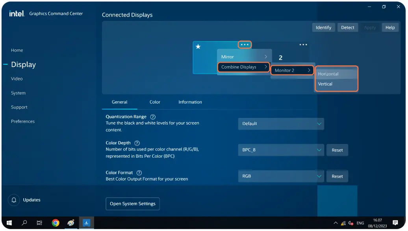This screenshot has width=408, height=231.
Task: Open the Video section
Action: (x=17, y=79)
